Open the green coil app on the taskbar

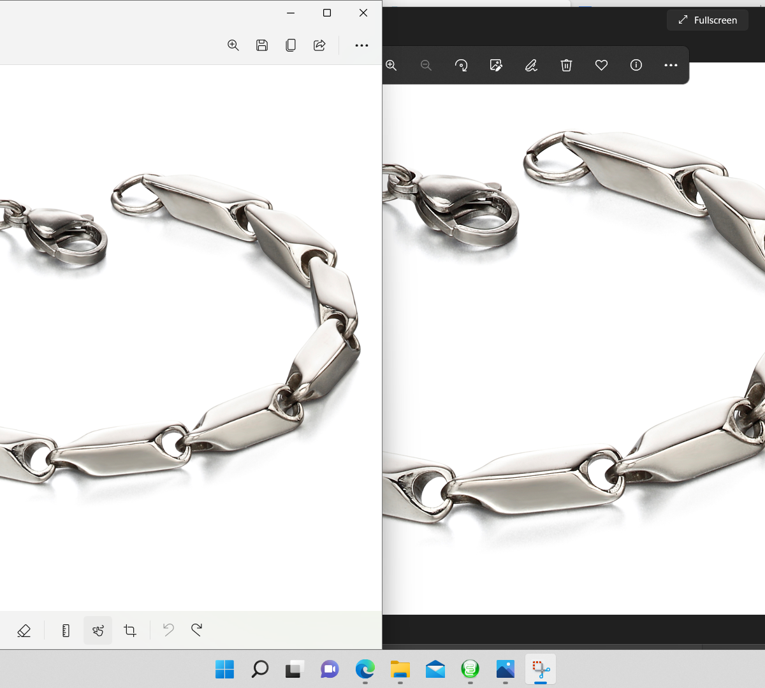coord(470,669)
